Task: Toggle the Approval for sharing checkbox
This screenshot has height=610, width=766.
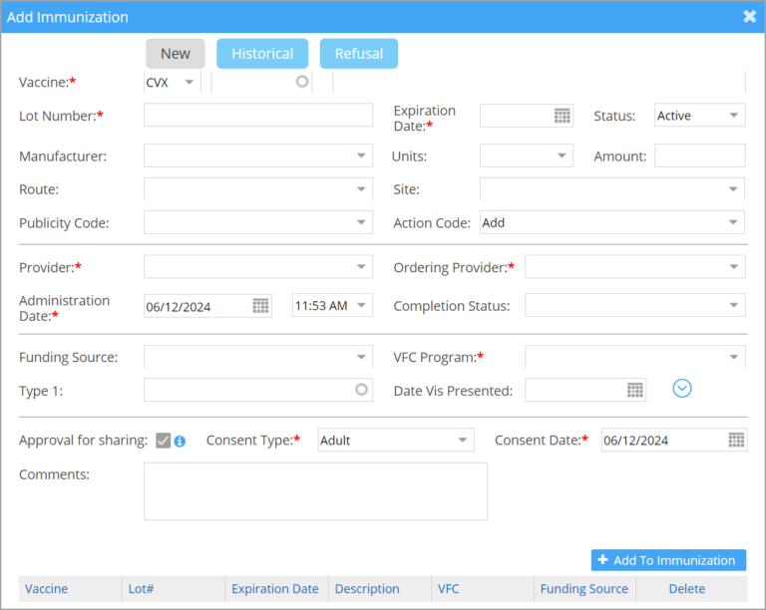Action: point(164,441)
